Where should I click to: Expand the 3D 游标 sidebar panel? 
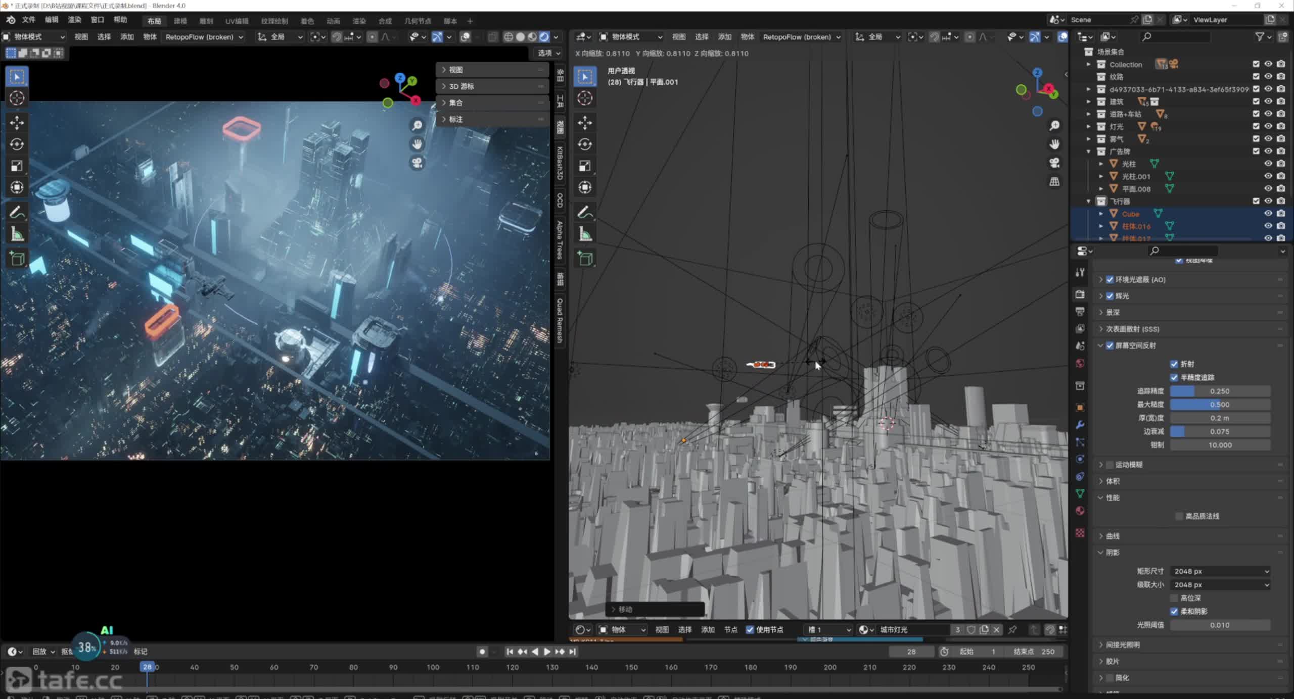pyautogui.click(x=492, y=86)
